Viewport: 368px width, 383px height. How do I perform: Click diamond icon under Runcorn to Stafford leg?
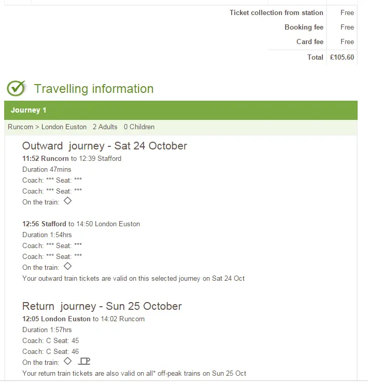click(x=67, y=201)
